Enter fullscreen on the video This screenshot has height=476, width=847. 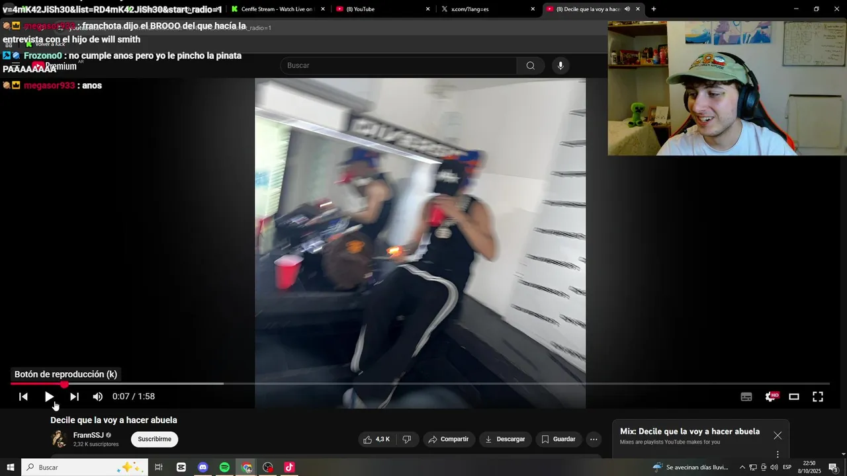[x=818, y=397]
